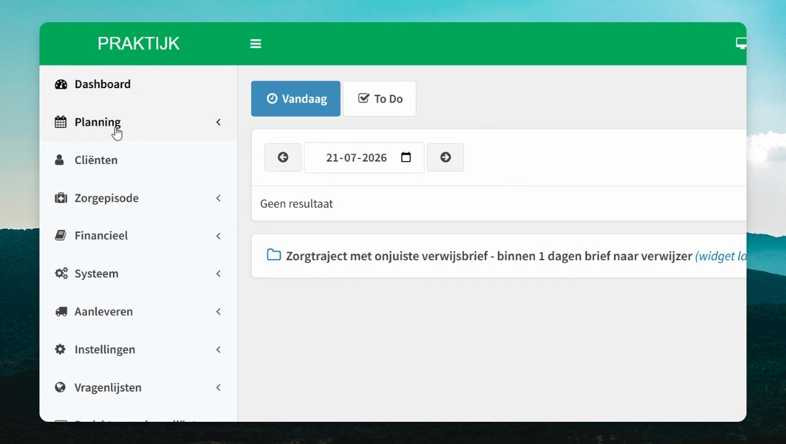Select the Vandaag tab
This screenshot has width=786, height=444.
click(x=296, y=99)
